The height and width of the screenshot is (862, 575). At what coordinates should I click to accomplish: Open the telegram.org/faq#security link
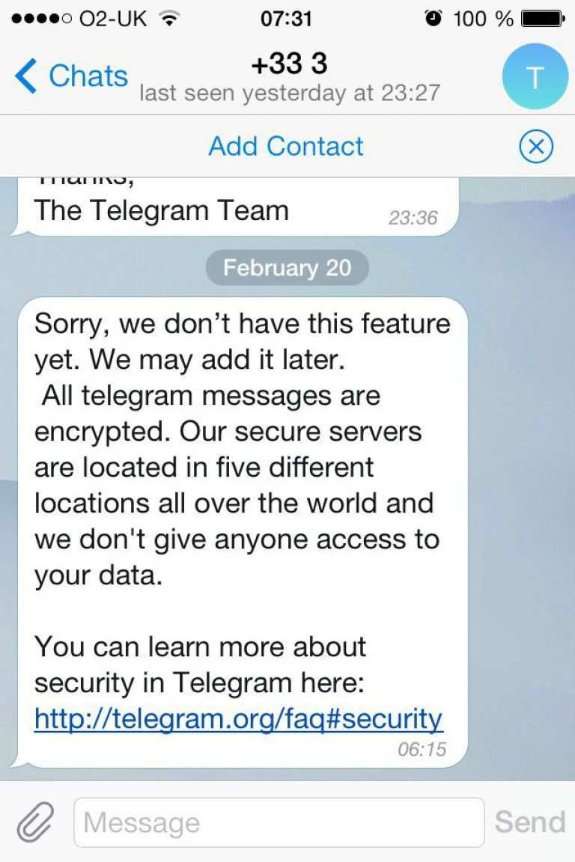pyautogui.click(x=238, y=719)
